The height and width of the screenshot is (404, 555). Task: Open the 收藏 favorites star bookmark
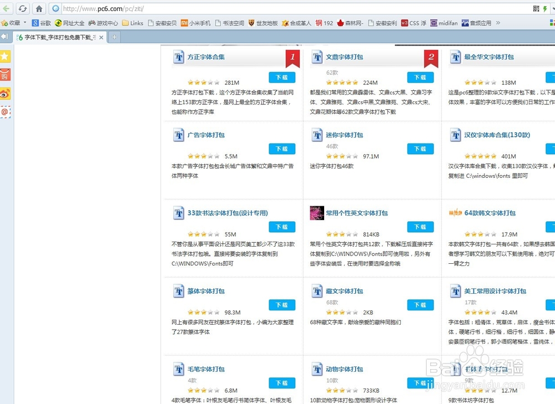[11, 23]
